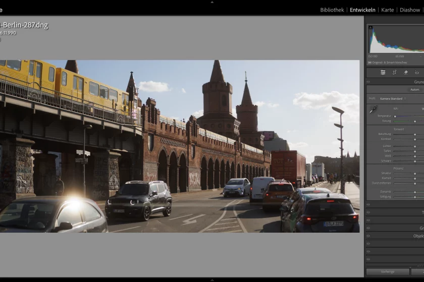Image resolution: width=424 pixels, height=282 pixels.
Task: Toggle the eye of the panel starting with T
Action: point(368,213)
